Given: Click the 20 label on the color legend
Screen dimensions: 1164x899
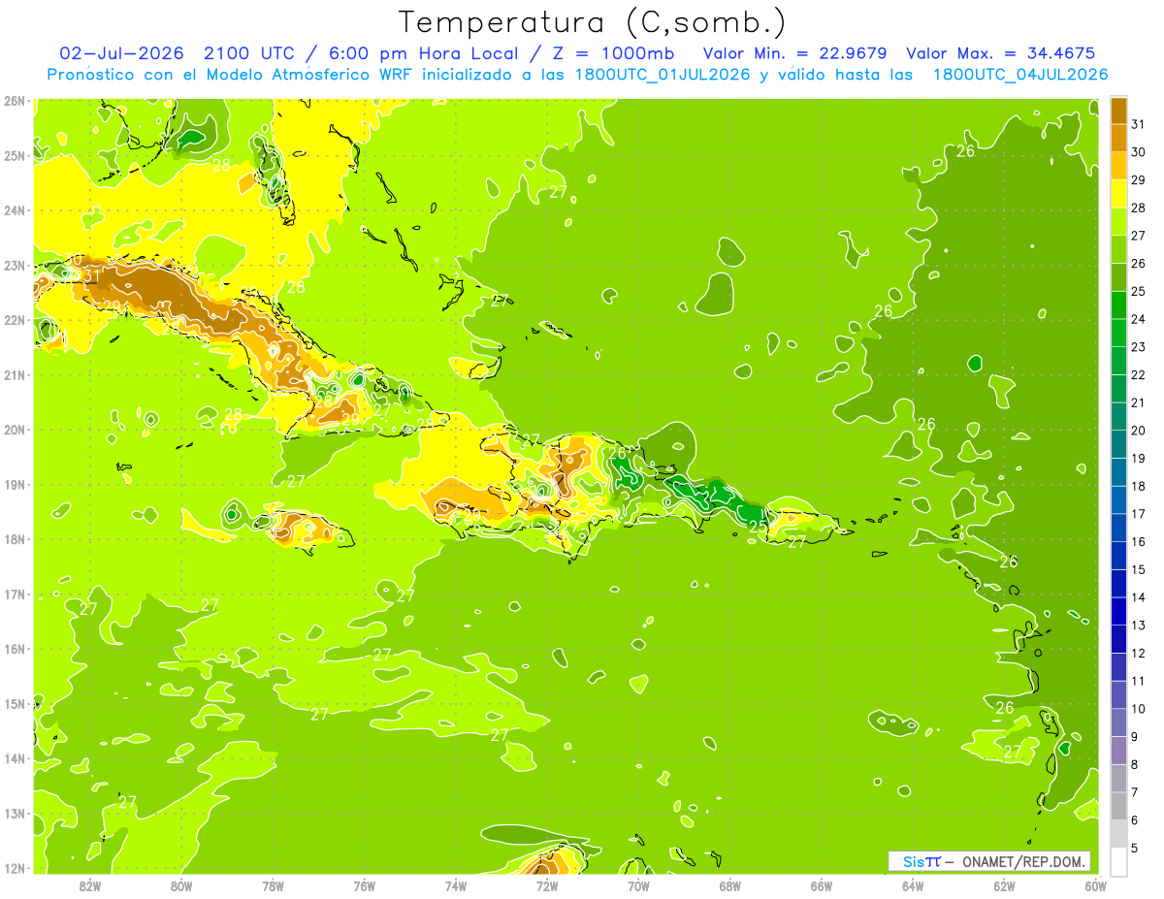Looking at the screenshot, I should coord(1138,431).
